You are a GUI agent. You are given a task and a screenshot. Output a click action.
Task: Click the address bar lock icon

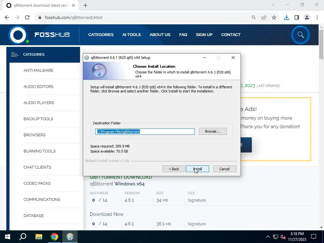coord(40,18)
